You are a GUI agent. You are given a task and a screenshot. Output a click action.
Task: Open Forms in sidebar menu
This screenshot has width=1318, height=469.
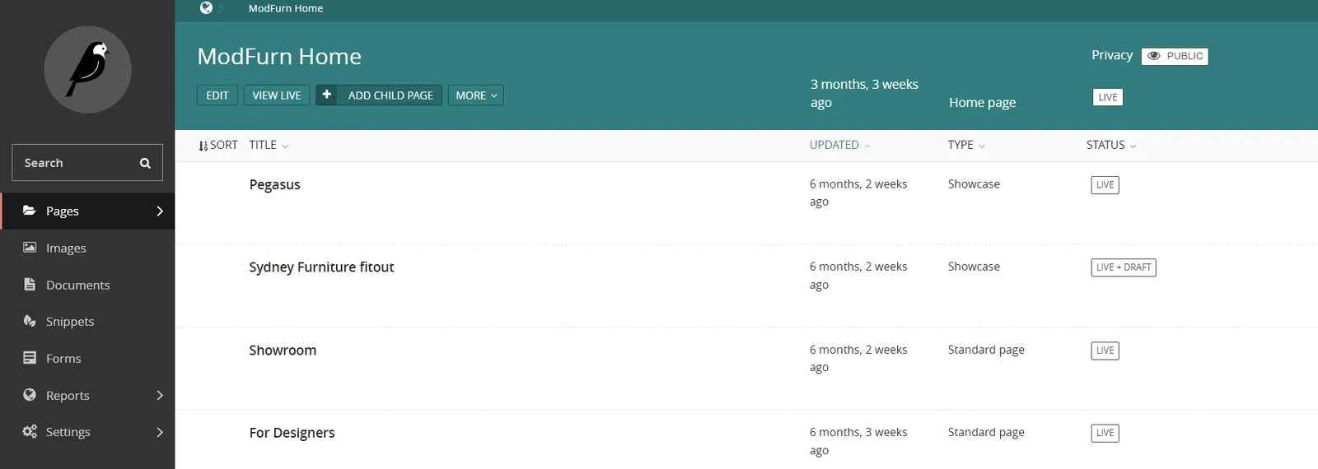(87, 358)
